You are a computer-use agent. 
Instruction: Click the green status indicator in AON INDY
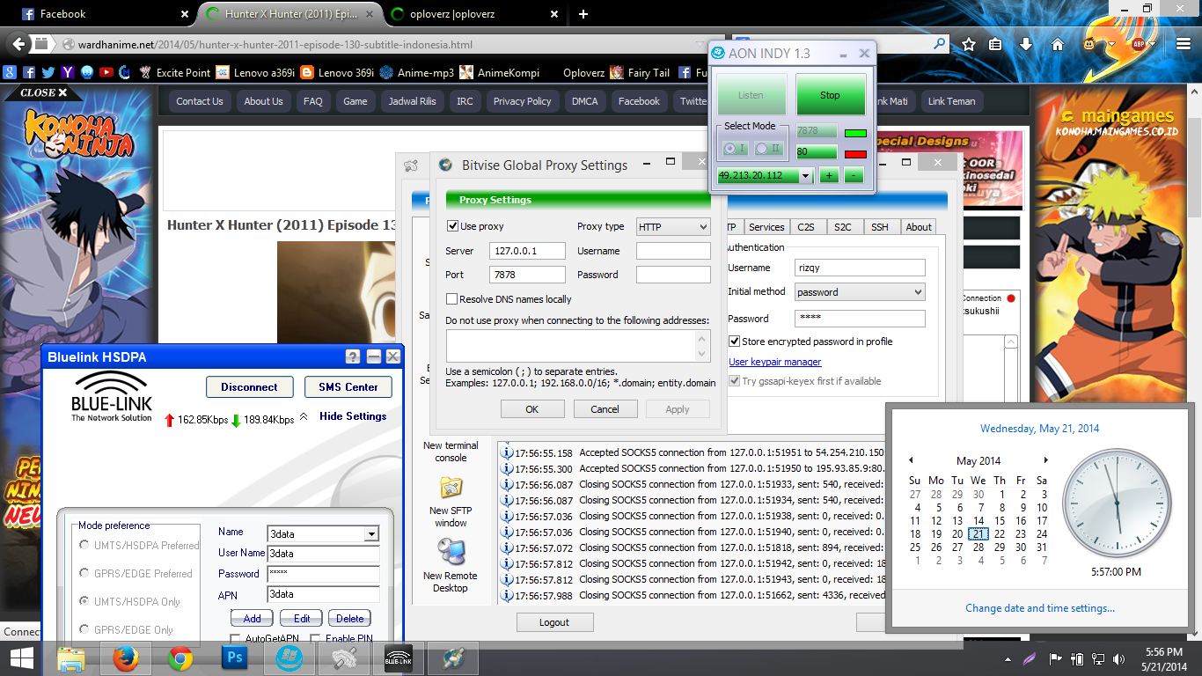coord(855,134)
